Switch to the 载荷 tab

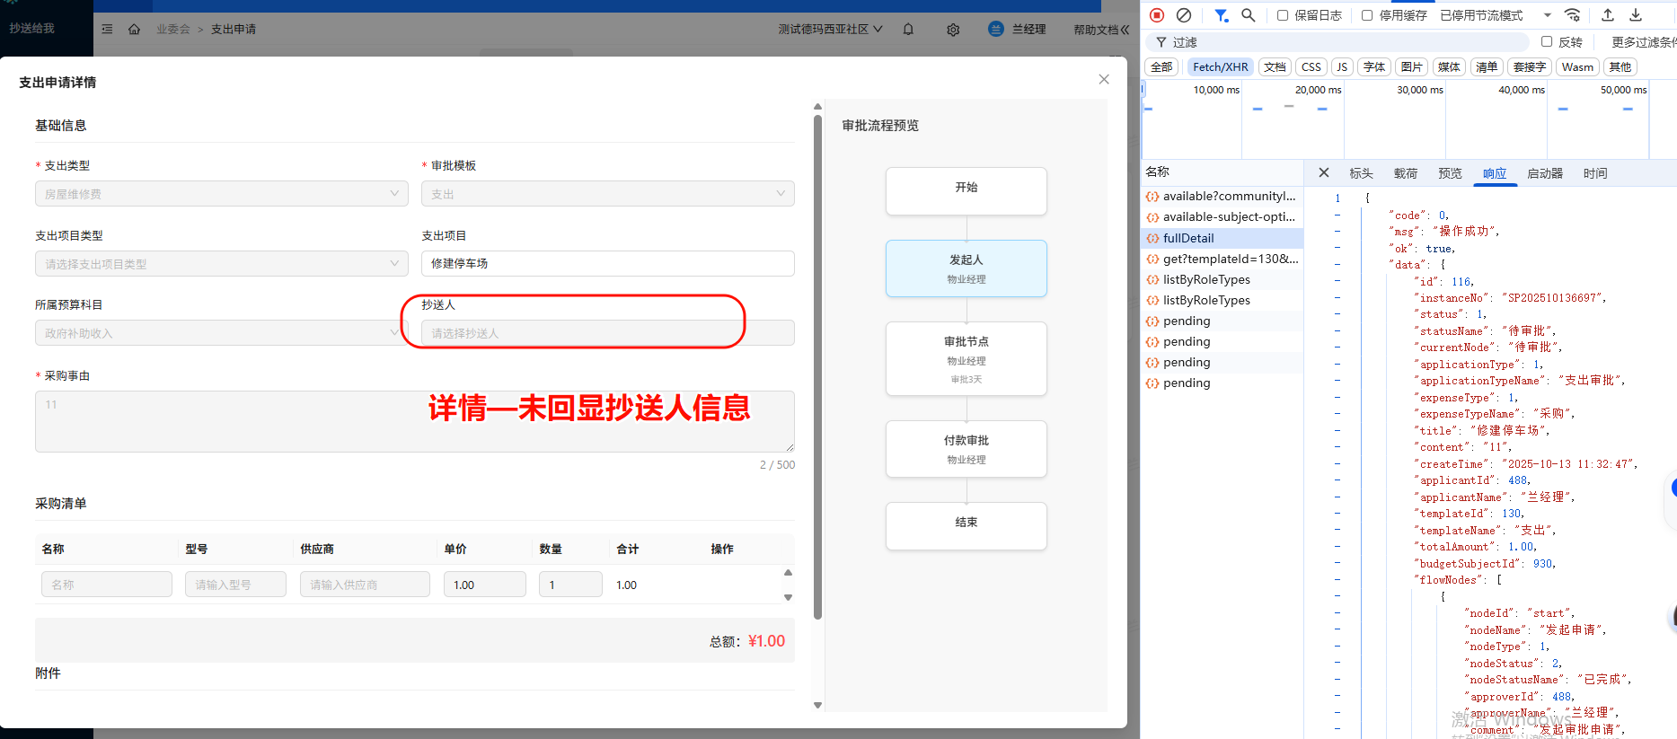click(1406, 173)
